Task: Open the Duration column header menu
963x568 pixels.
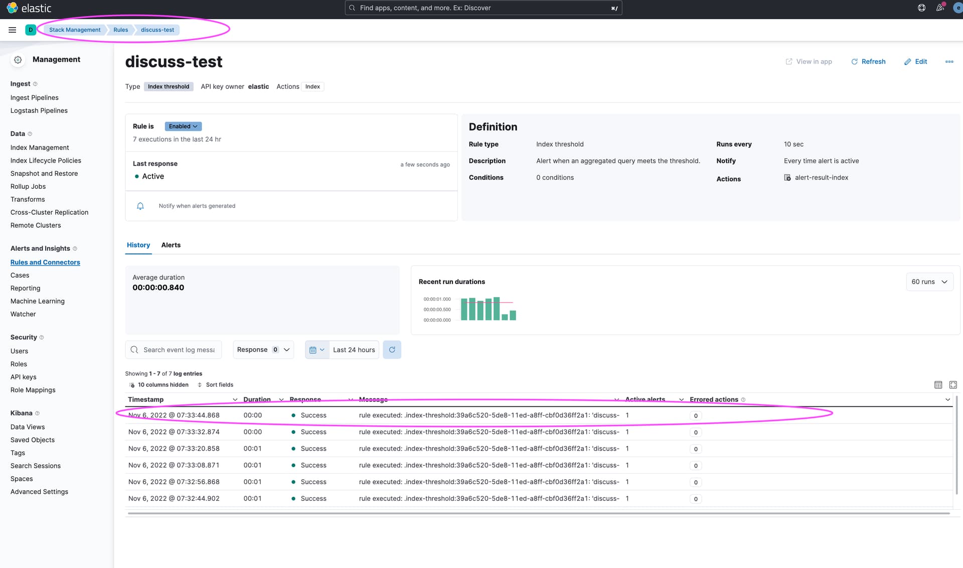Action: point(281,400)
